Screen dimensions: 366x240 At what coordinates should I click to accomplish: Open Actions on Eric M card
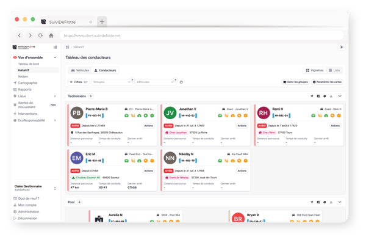148,171
